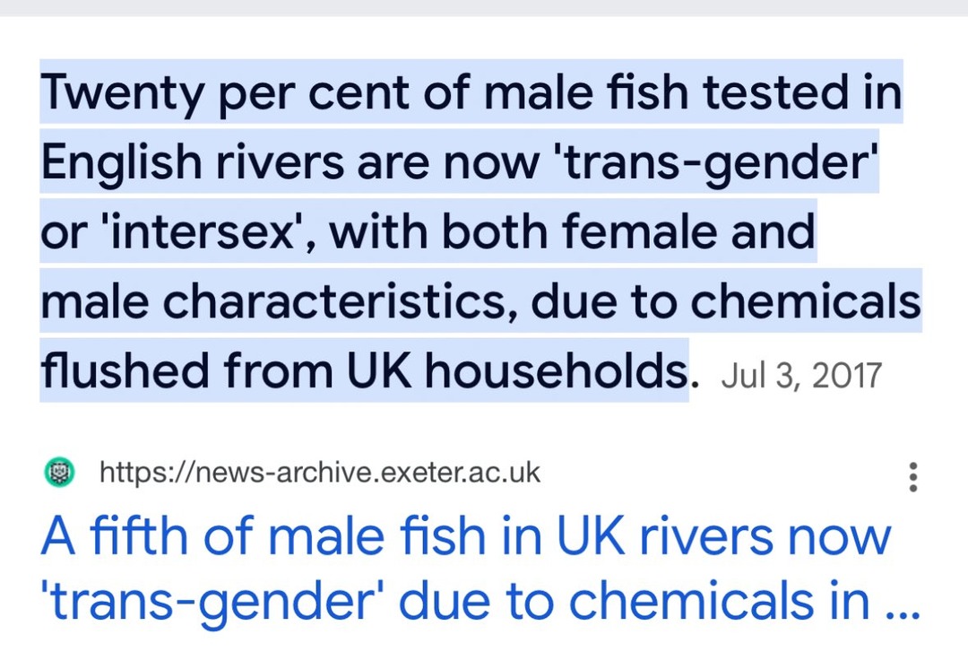This screenshot has width=968, height=669.
Task: Click the Exeter site favicon icon
Action: tap(59, 473)
